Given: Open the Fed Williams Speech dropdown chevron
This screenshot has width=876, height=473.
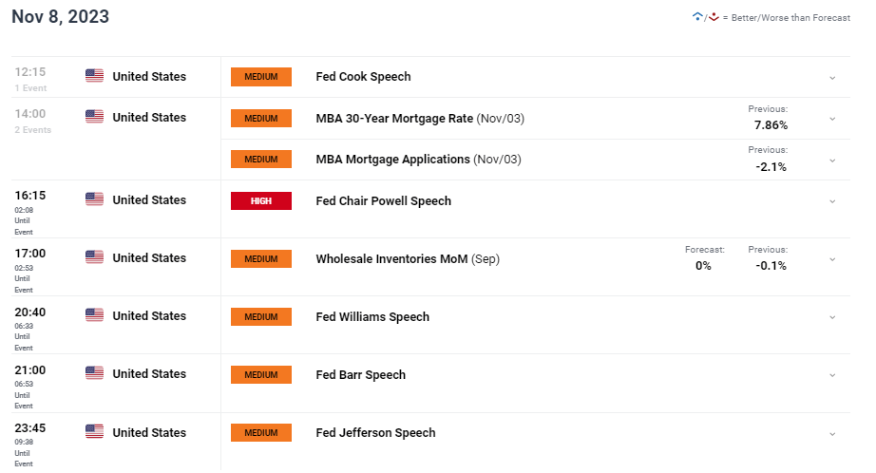Looking at the screenshot, I should [832, 318].
